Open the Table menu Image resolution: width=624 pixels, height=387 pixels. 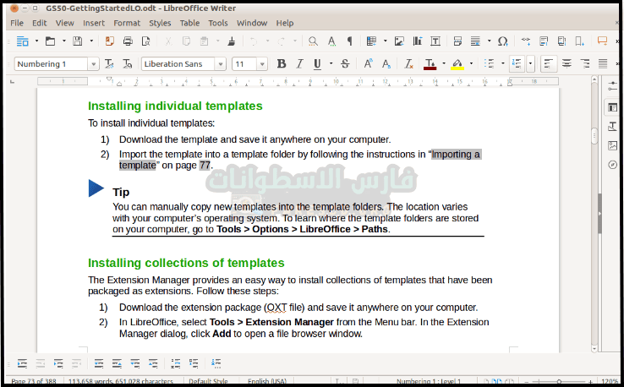189,23
